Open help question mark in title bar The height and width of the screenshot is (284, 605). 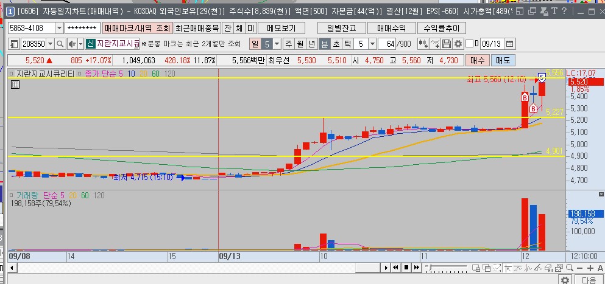564,11
